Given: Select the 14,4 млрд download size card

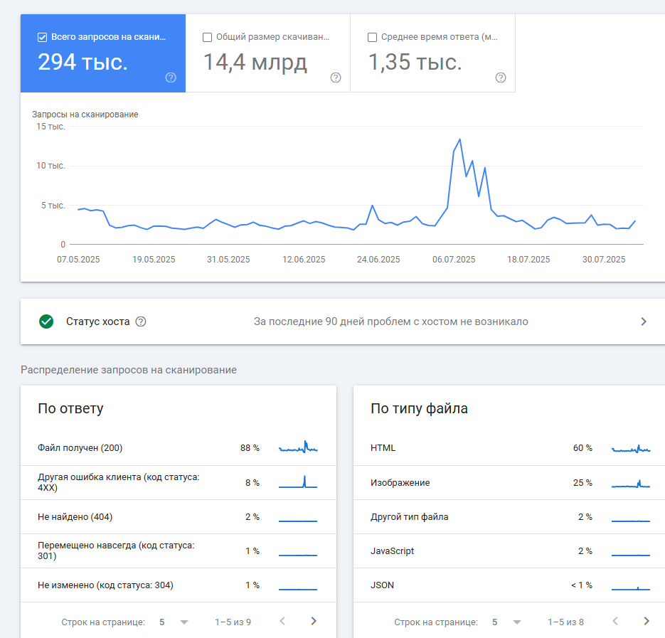Looking at the screenshot, I should (x=268, y=53).
